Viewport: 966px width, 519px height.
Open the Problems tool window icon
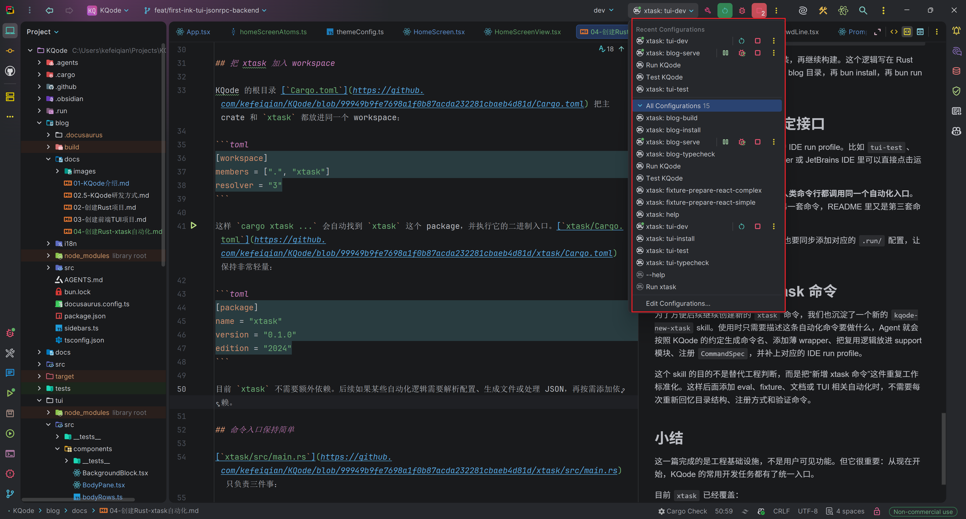coord(10,474)
